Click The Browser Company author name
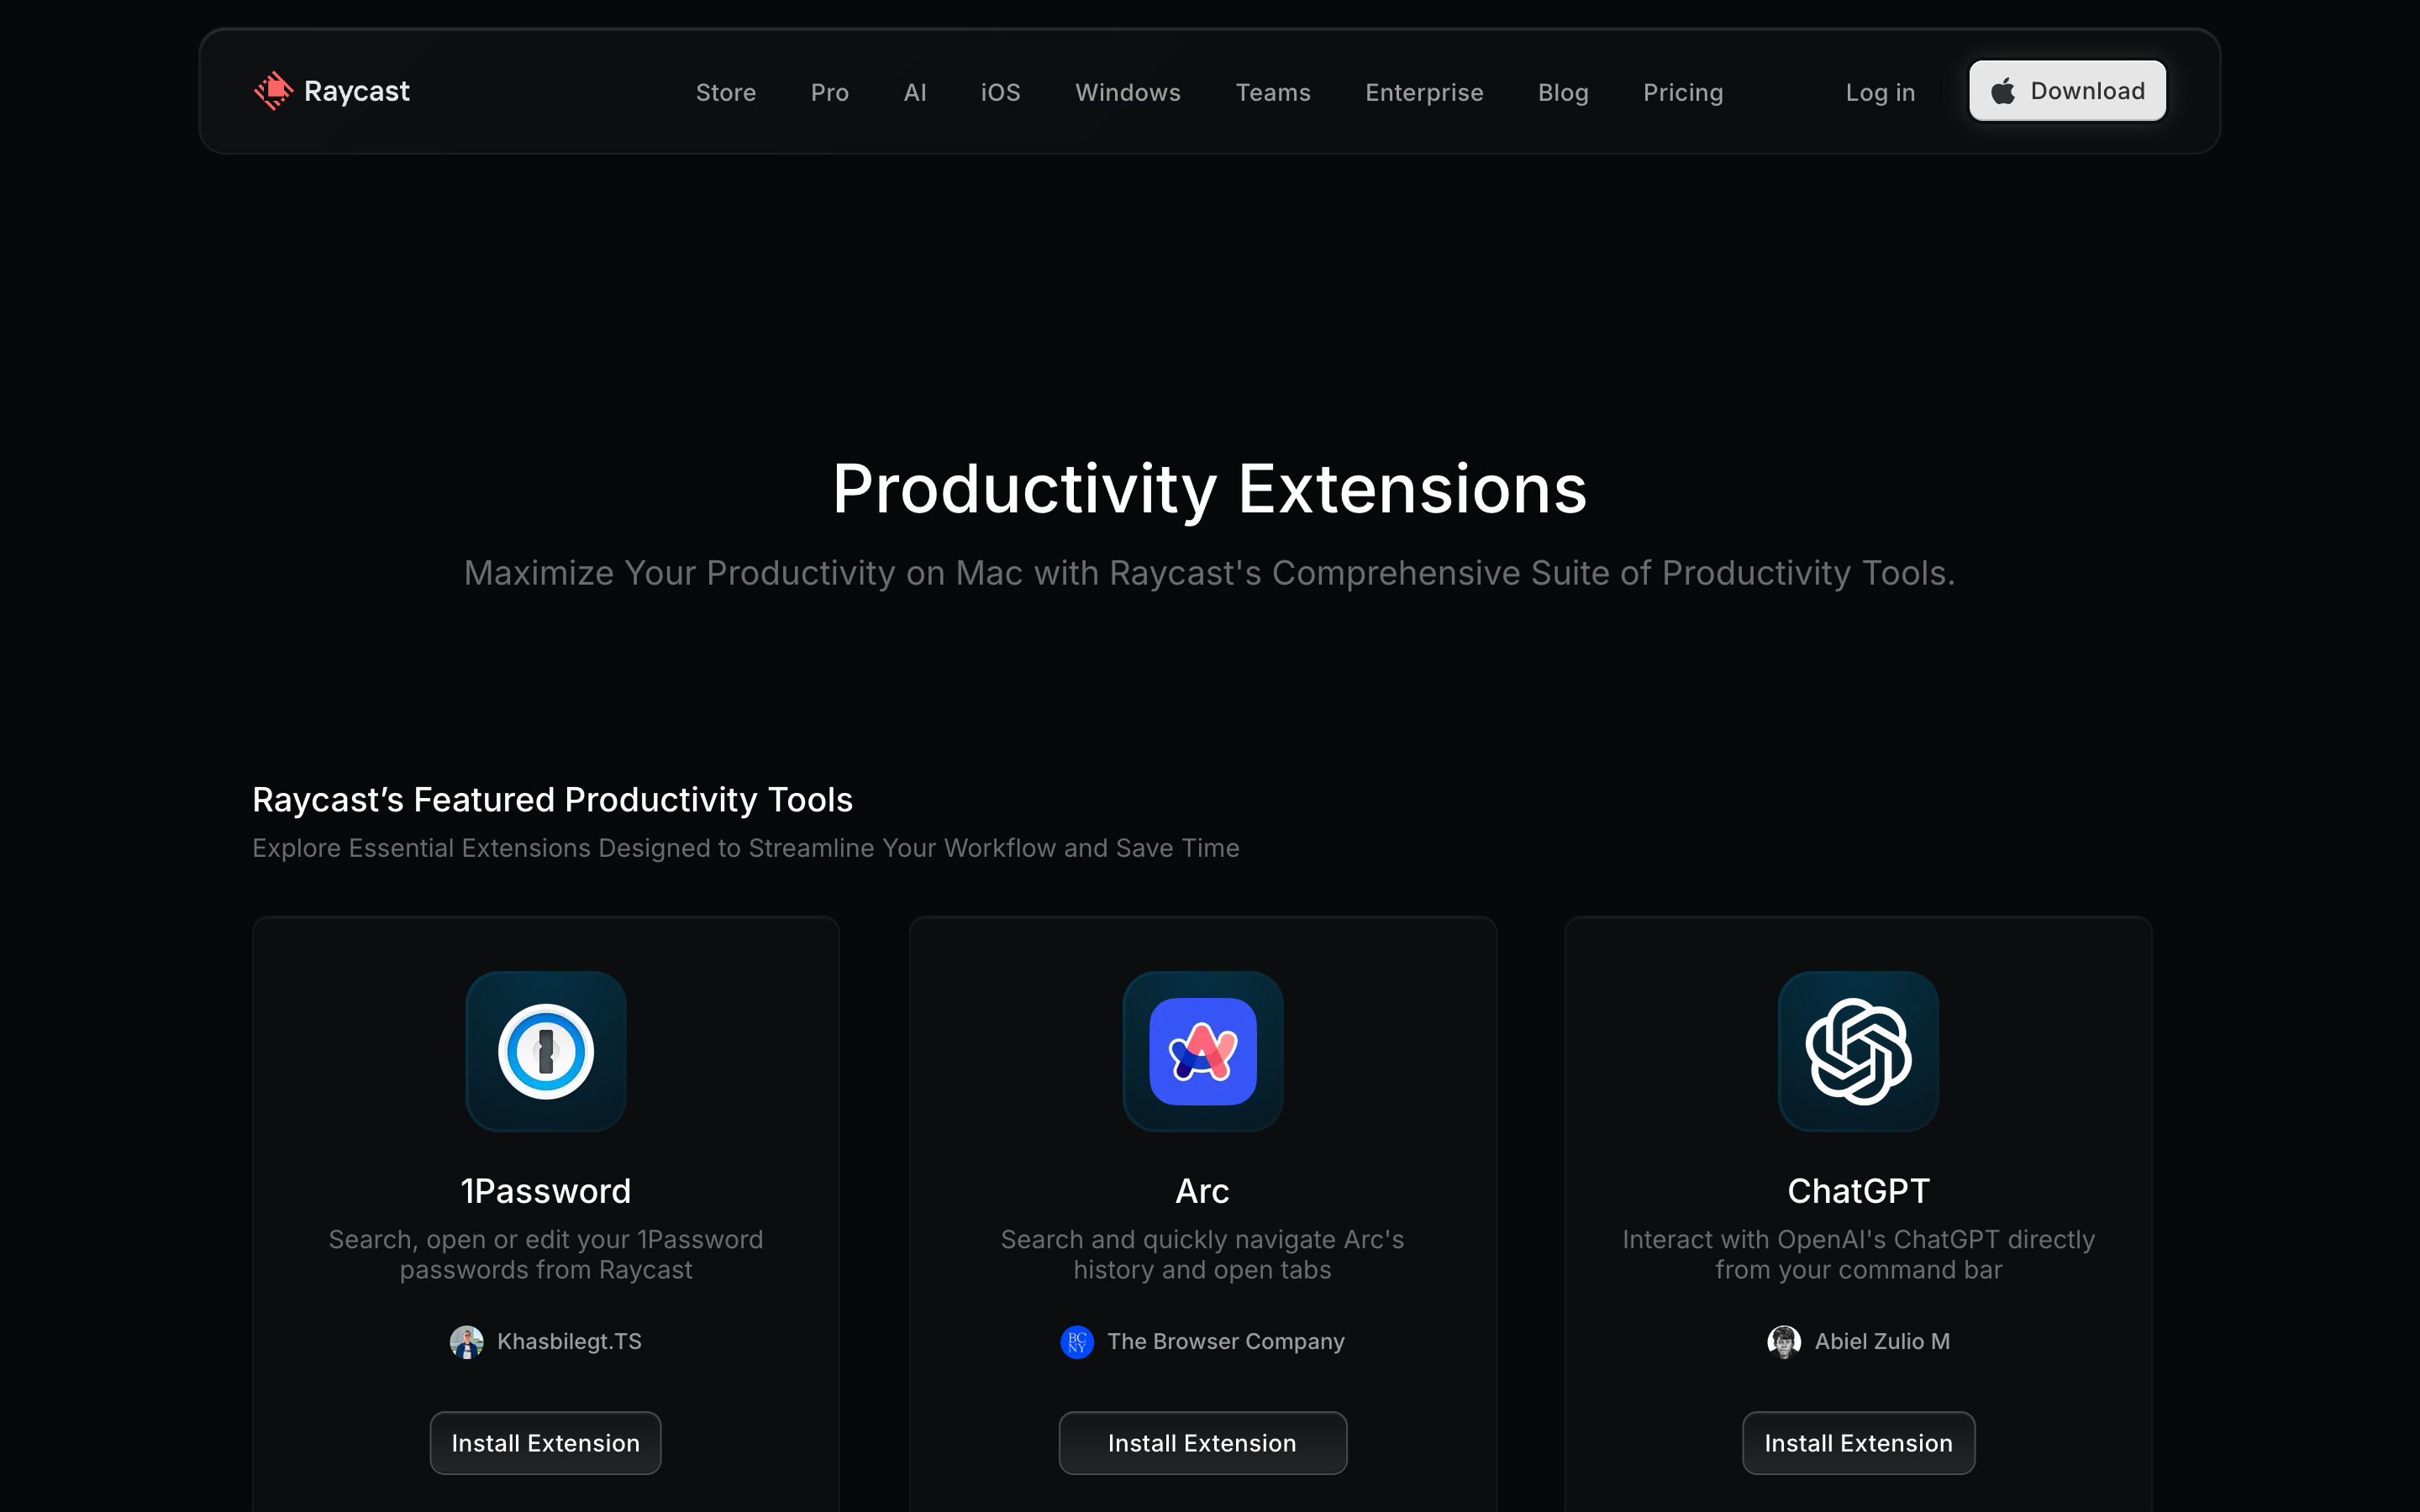 [1226, 1342]
